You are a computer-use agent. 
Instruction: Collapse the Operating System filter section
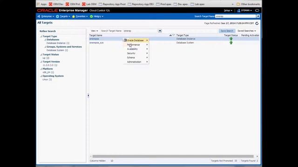point(41,76)
